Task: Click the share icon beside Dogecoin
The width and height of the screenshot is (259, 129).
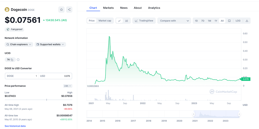Action: pos(69,10)
